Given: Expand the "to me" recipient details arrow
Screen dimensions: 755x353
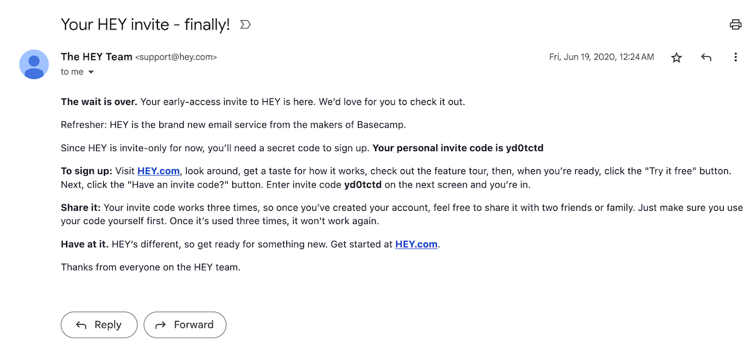Looking at the screenshot, I should [x=91, y=72].
